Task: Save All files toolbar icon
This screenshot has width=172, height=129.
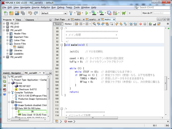Action: [x=23, y=13]
